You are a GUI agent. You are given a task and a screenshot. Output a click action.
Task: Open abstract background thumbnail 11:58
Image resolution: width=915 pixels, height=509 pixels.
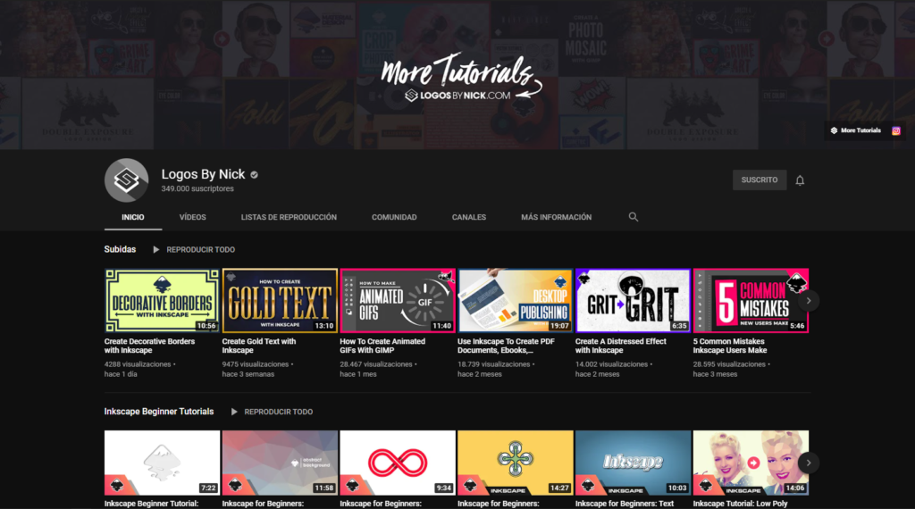coord(280,463)
